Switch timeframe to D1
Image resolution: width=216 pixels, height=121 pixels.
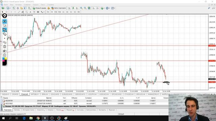pos(71,12)
